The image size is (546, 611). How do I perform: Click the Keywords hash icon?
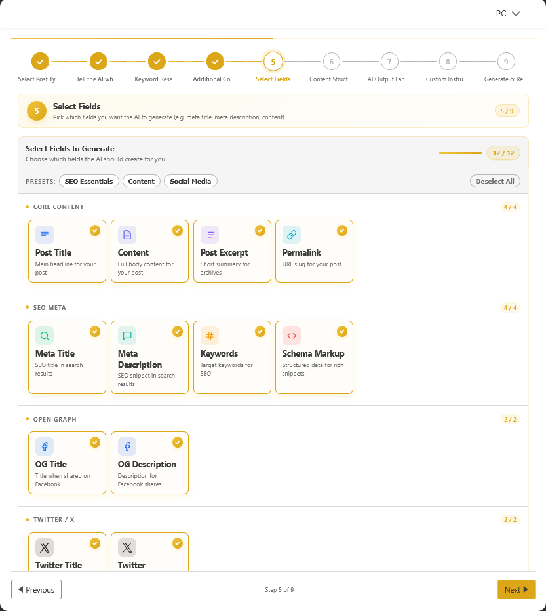pyautogui.click(x=208, y=335)
